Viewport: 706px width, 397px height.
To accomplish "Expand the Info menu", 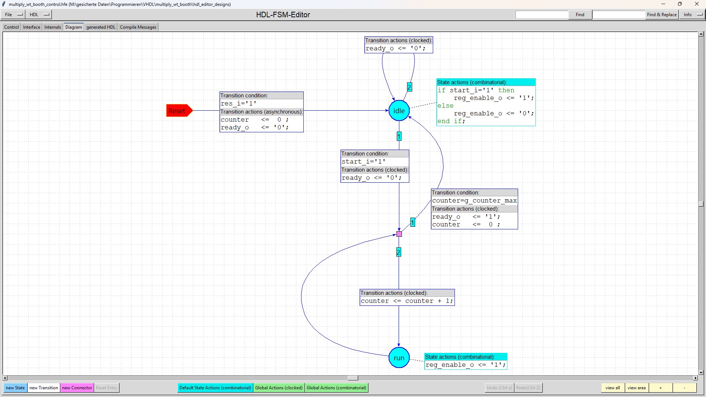I will point(693,15).
